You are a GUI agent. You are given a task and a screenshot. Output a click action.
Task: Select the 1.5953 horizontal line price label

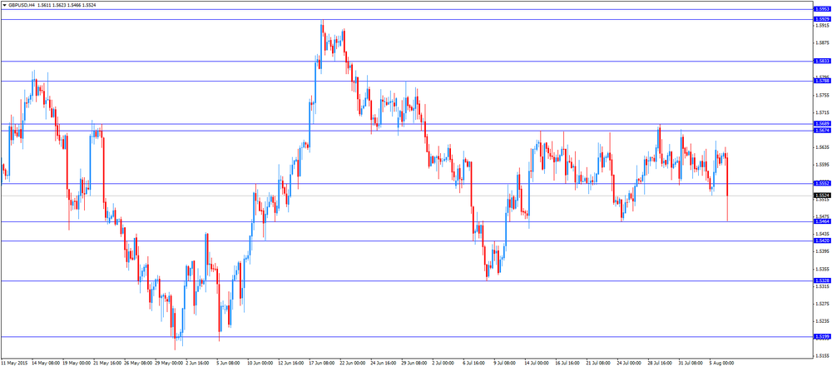pyautogui.click(x=821, y=9)
